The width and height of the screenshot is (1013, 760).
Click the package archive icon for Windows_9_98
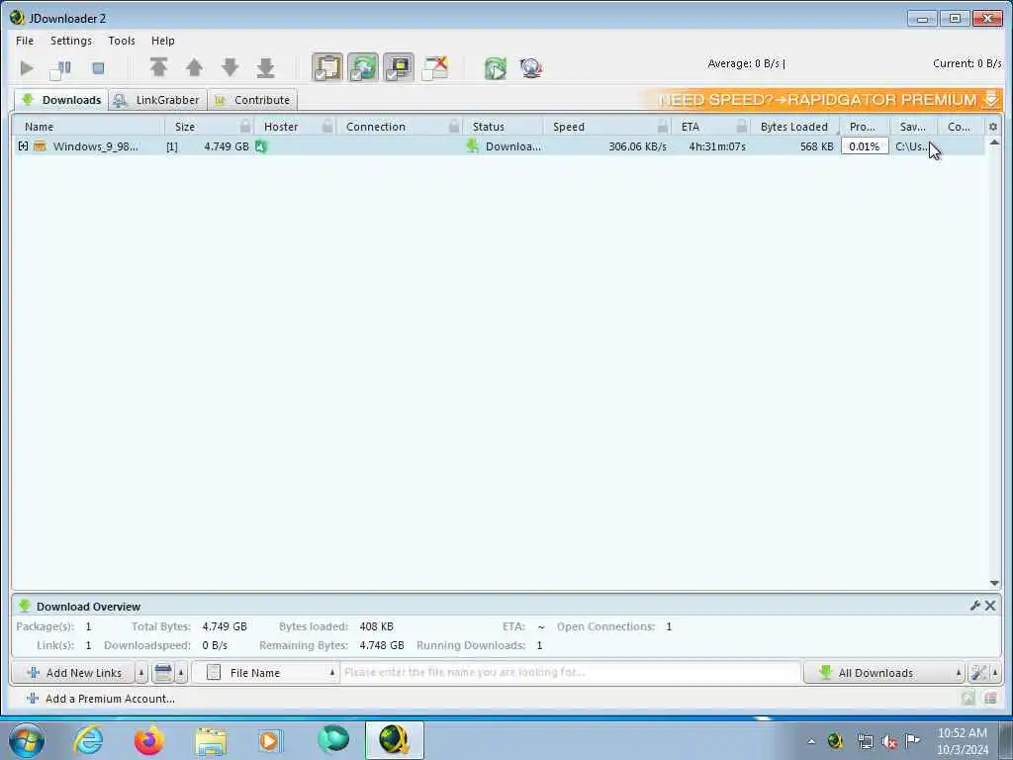pyautogui.click(x=40, y=146)
